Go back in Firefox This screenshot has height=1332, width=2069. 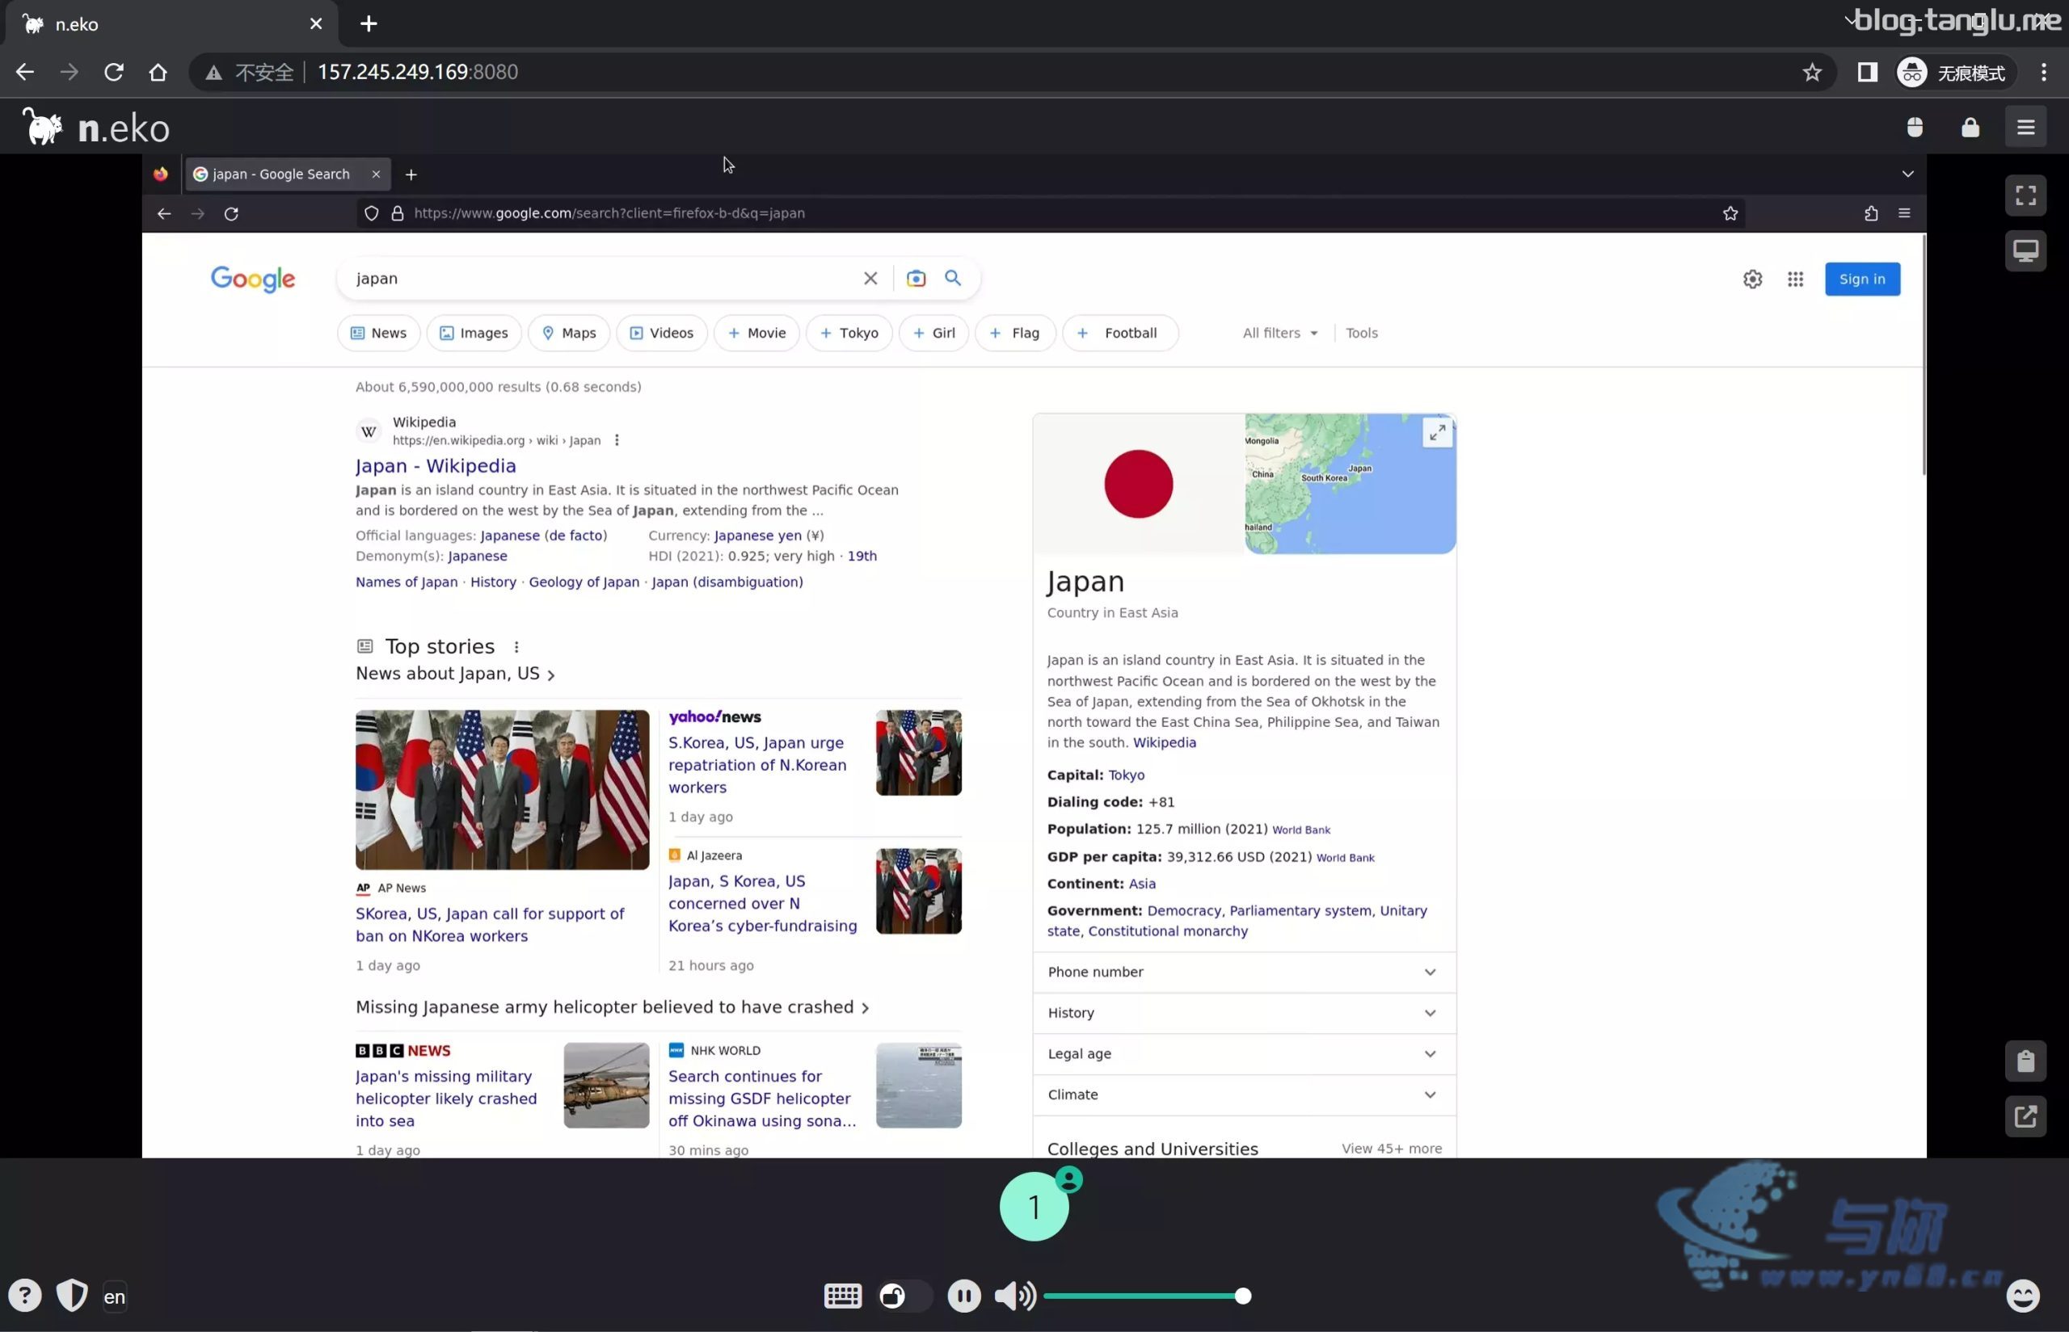point(163,213)
